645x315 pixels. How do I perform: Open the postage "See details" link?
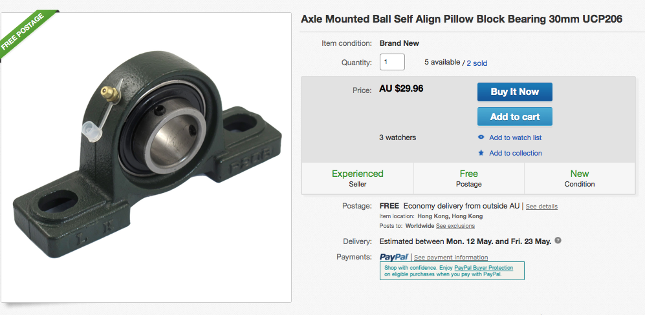[x=541, y=207]
